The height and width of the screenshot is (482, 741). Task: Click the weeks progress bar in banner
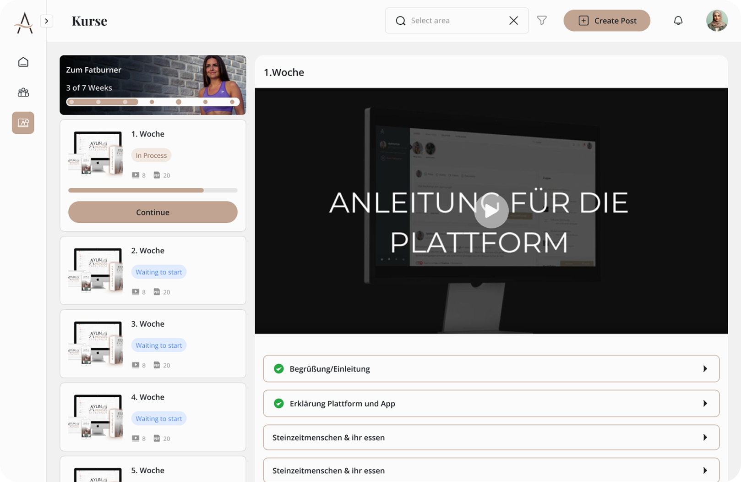153,102
